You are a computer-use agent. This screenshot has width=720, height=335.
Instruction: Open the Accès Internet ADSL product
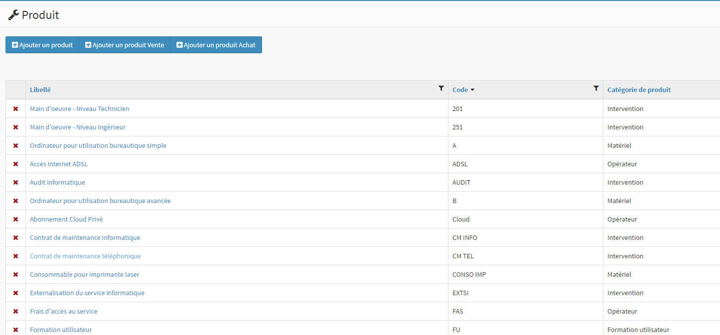[59, 164]
